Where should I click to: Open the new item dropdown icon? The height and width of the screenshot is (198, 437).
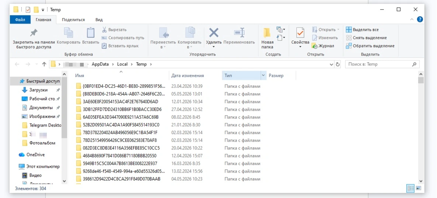281,29
